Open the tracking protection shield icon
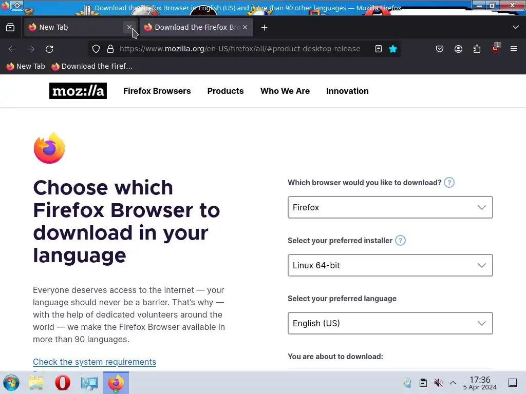This screenshot has height=394, width=526. 96,49
